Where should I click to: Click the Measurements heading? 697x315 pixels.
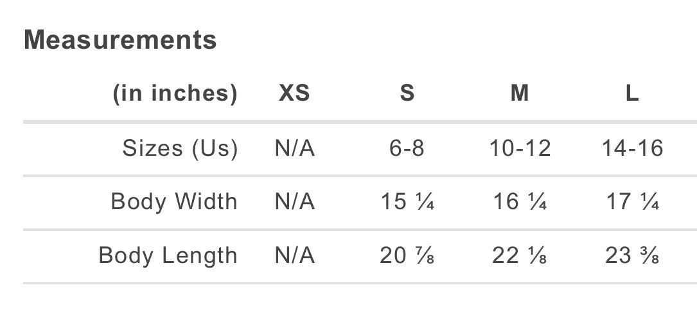(x=120, y=40)
